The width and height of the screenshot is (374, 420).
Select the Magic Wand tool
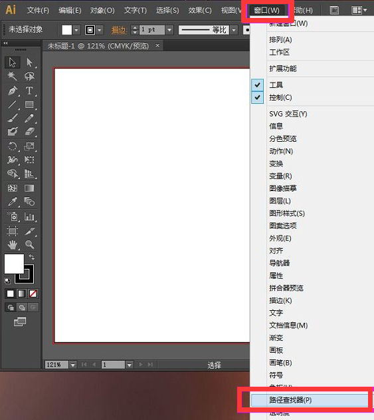(13, 77)
